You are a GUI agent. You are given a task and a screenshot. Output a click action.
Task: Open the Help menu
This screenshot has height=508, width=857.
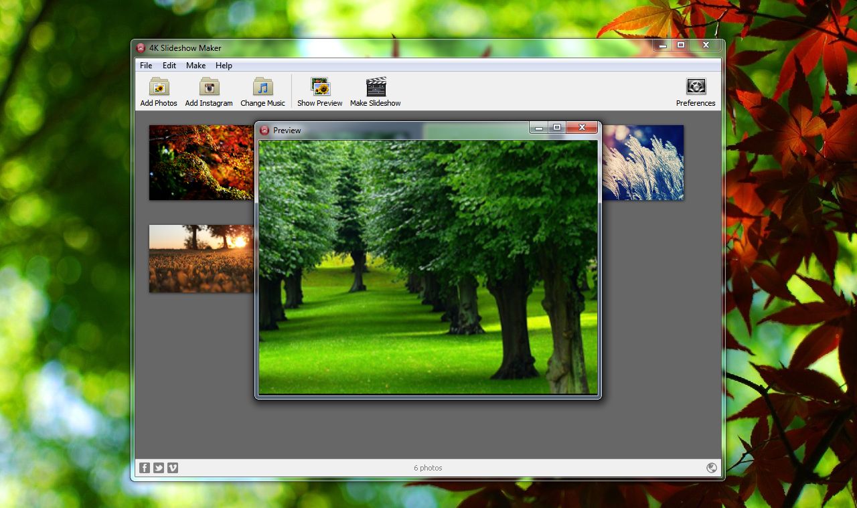click(x=224, y=66)
